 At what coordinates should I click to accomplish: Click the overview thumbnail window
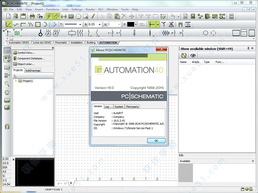35,172
